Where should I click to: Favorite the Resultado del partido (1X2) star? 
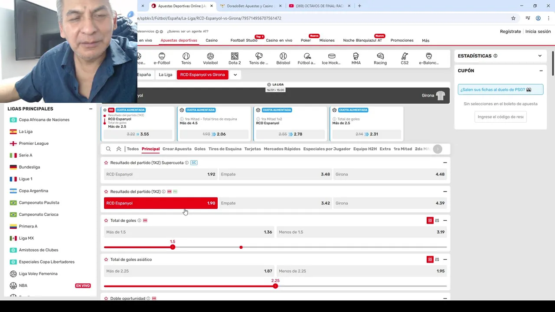106,192
